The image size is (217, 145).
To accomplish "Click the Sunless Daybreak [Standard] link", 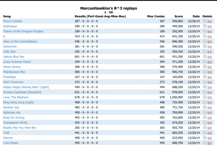I will tap(22, 92).
